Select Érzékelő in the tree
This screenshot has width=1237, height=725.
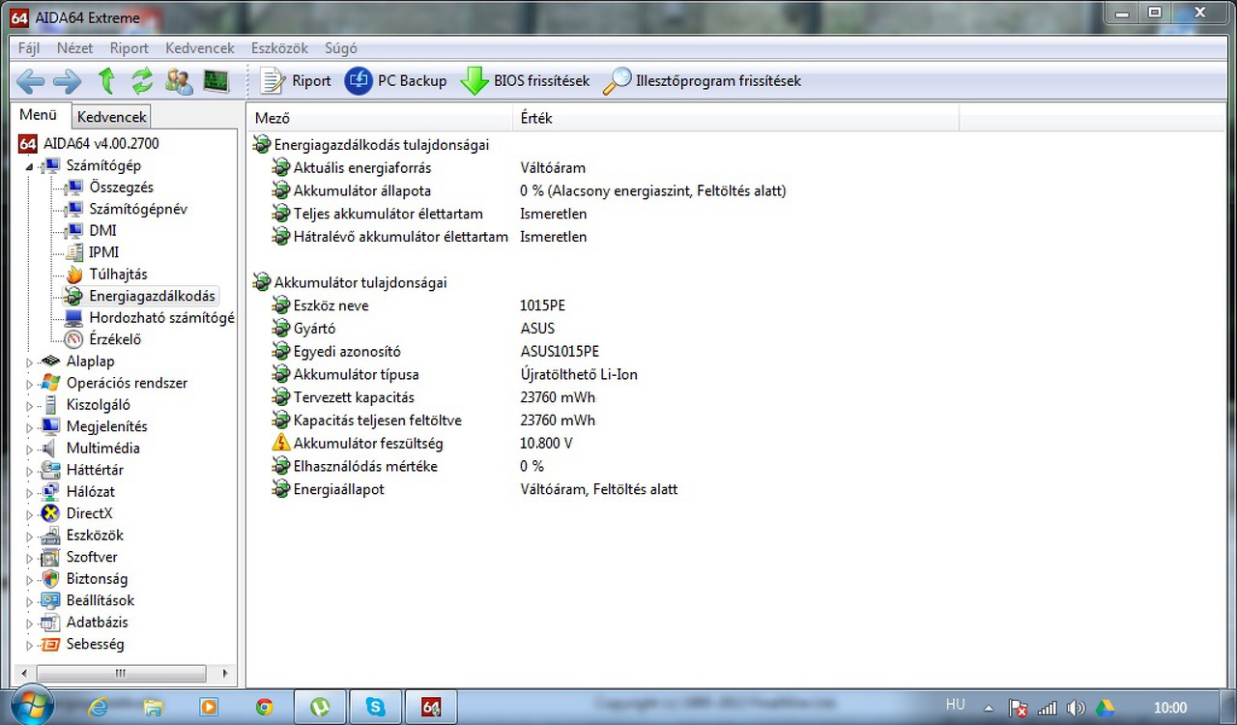click(115, 339)
